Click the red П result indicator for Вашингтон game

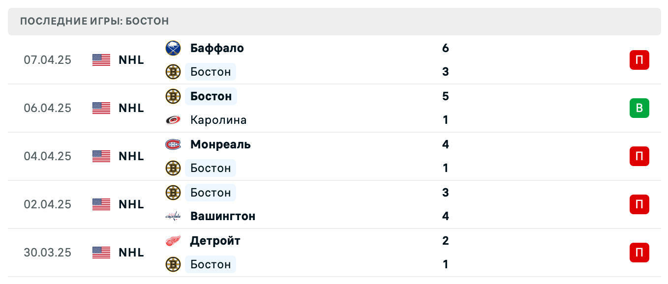[x=639, y=204]
